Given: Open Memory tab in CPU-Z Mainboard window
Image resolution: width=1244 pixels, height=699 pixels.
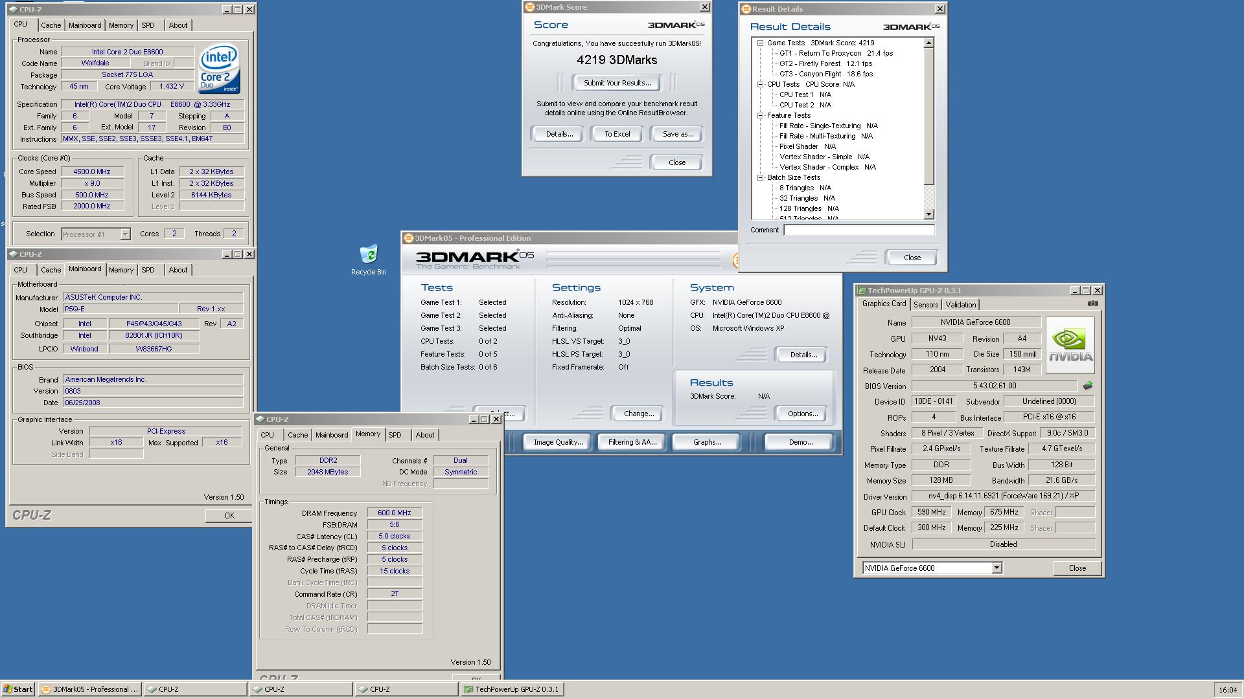Looking at the screenshot, I should tap(121, 270).
